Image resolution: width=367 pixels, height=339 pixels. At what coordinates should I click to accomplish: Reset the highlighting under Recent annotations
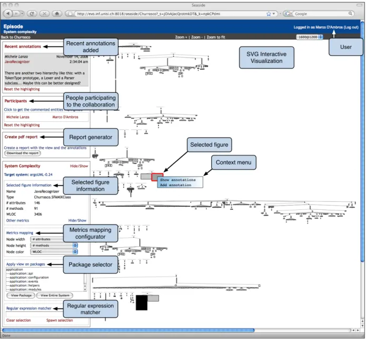22,89
